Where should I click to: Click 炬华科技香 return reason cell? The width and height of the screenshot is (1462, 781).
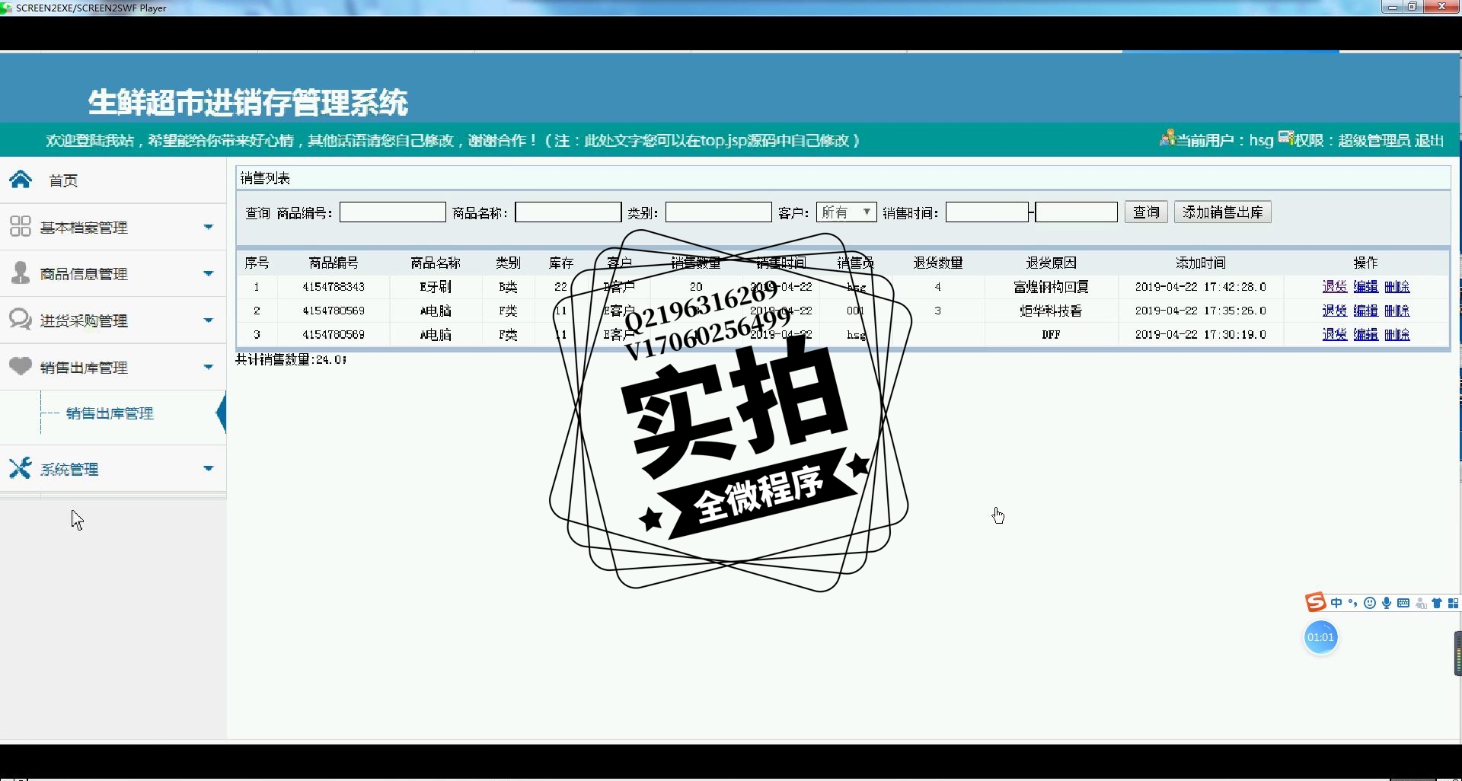[1051, 311]
